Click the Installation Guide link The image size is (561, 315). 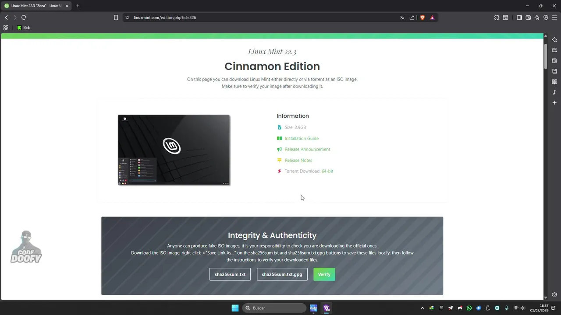[x=302, y=138]
